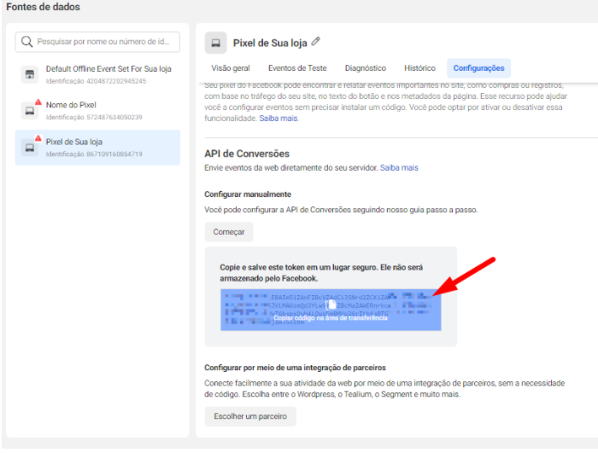The height and width of the screenshot is (453, 598).
Task: Click the Nome do Pixel laptop icon
Action: tap(29, 111)
